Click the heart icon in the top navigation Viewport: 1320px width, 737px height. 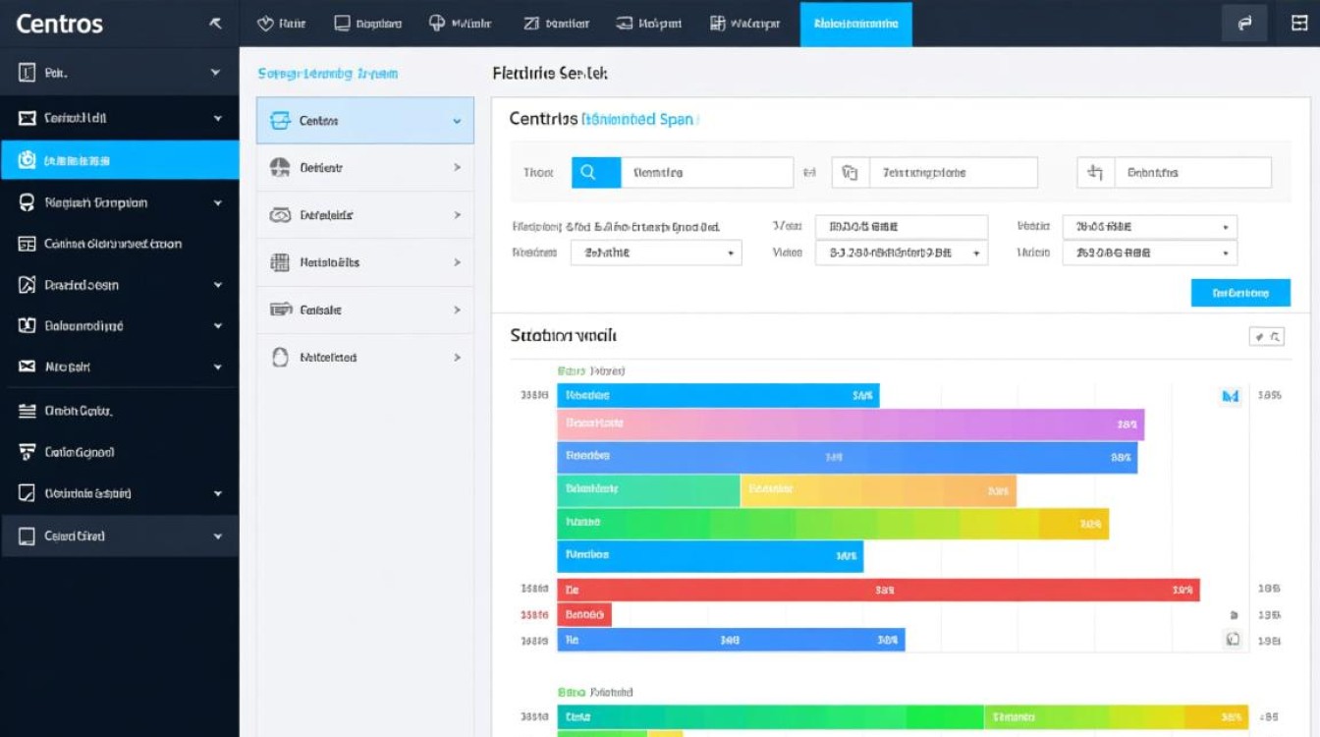(264, 24)
